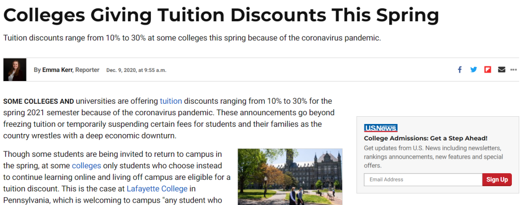Screen dimensions: 522x205
Task: Click Emma Kerr's author photo
Action: click(14, 70)
